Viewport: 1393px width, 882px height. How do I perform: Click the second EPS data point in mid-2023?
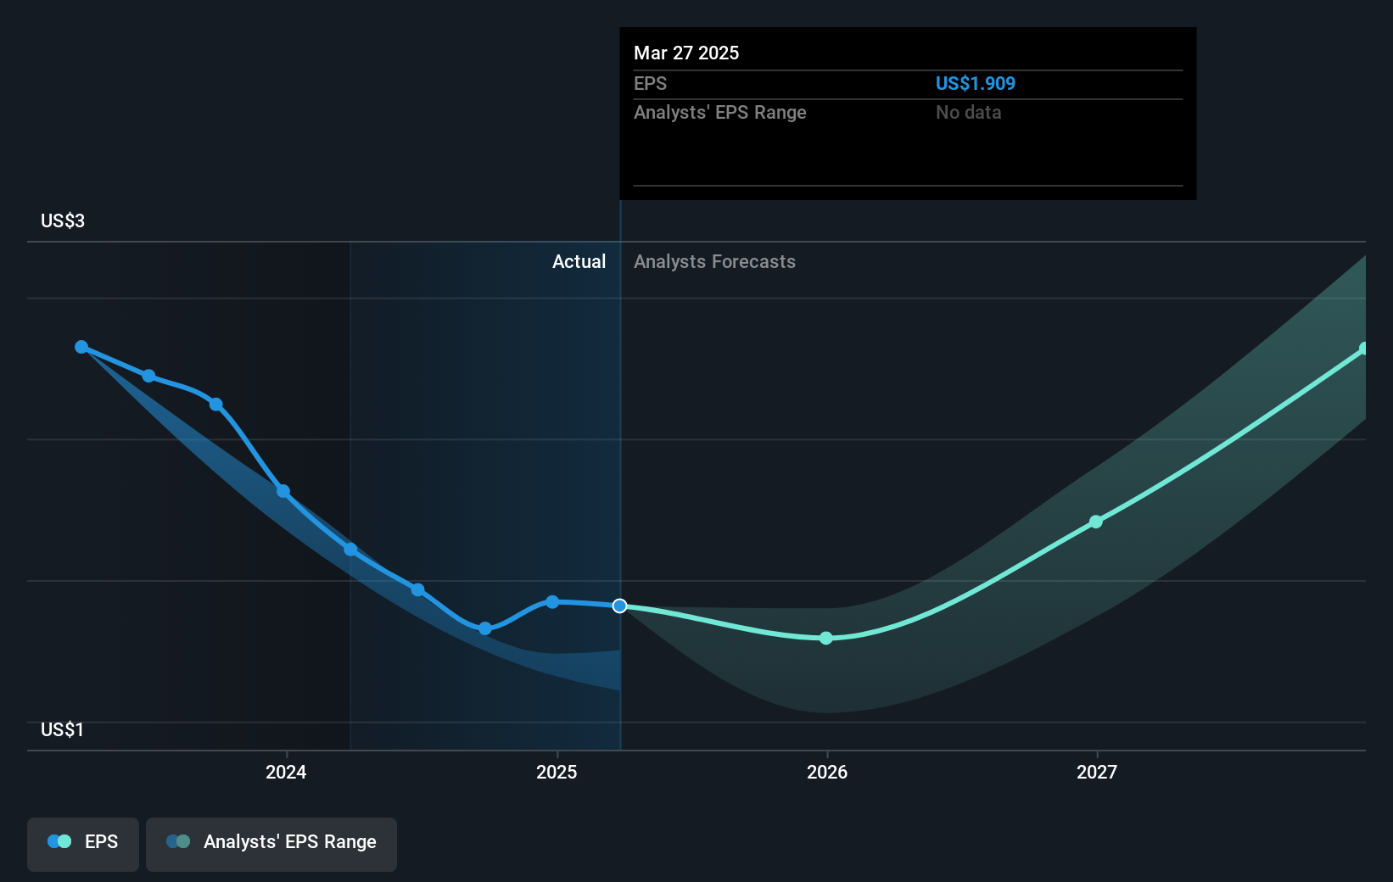148,376
